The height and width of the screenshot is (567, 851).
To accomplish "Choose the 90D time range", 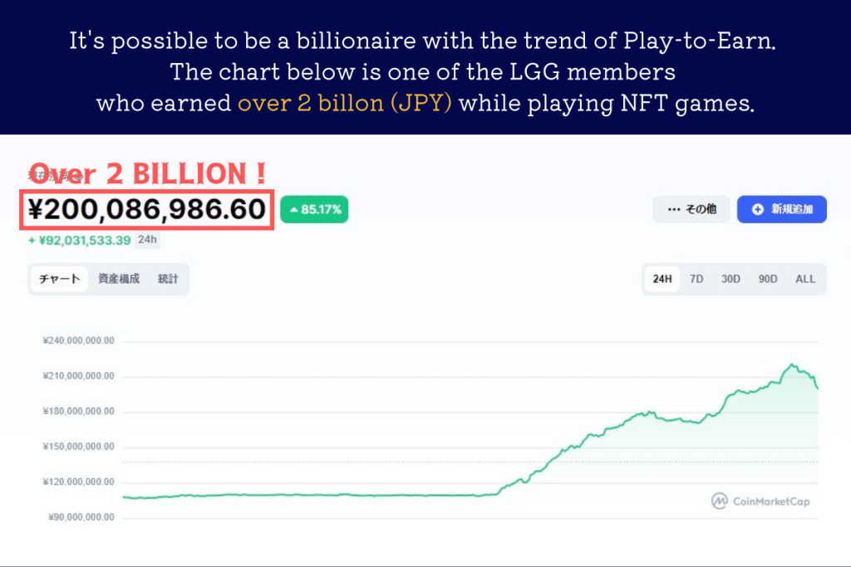I will click(x=768, y=279).
